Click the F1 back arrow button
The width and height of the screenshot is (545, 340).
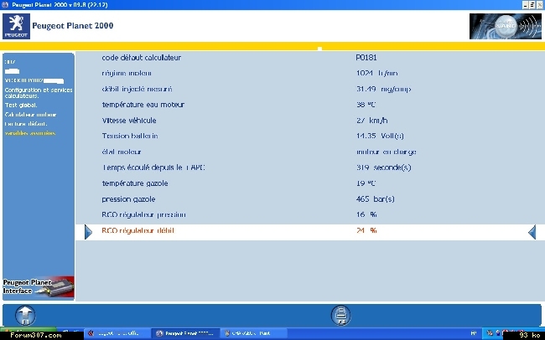click(25, 316)
